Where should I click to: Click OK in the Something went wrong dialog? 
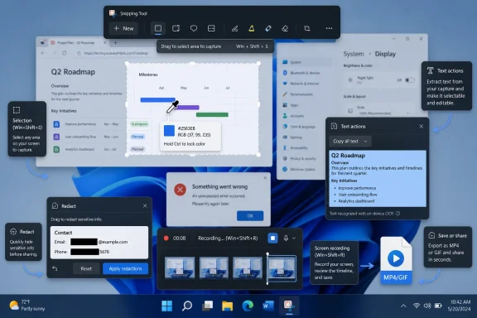click(x=250, y=216)
